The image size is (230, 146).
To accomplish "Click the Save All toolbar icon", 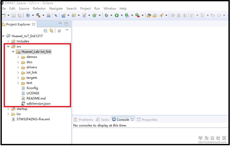I will pyautogui.click(x=20, y=15).
